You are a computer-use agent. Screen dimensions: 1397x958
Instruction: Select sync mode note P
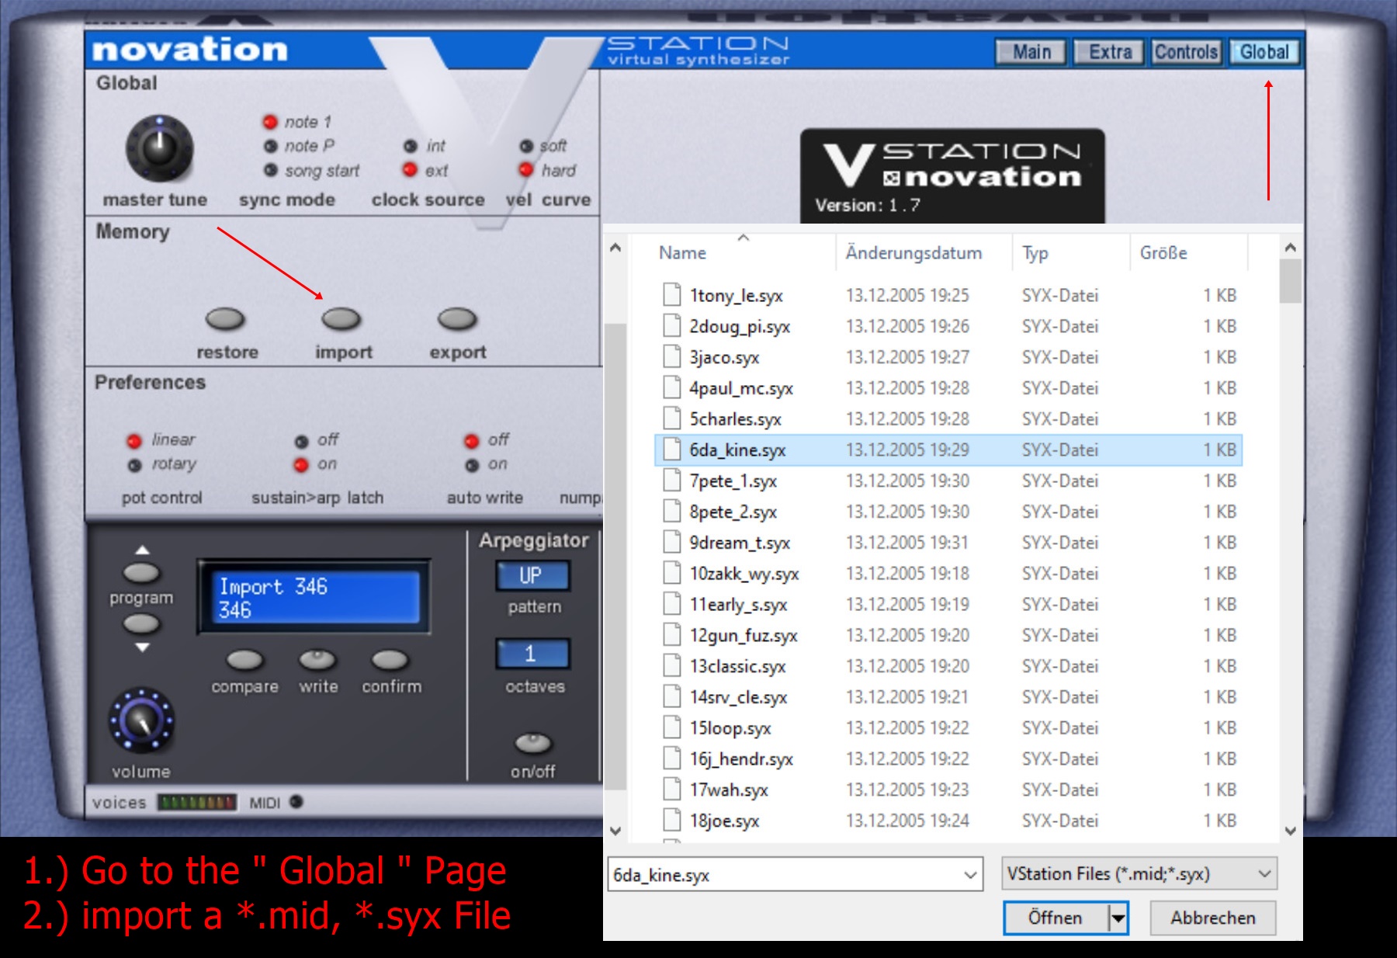[x=270, y=146]
